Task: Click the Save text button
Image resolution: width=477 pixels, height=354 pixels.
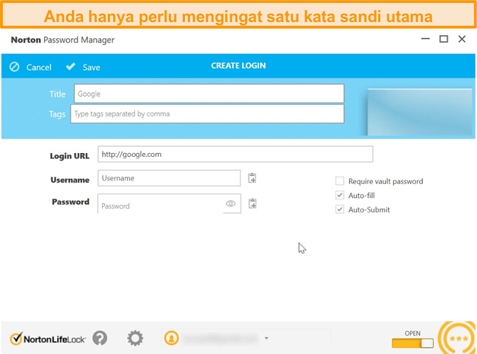Action: point(91,67)
